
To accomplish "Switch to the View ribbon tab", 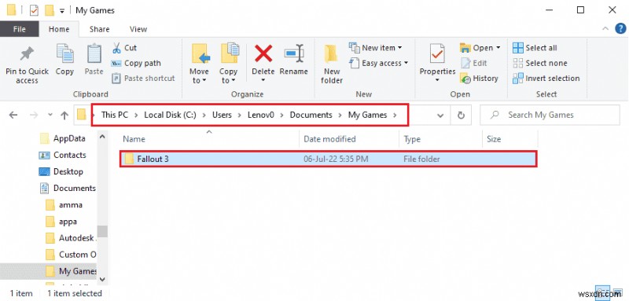I will 138,29.
